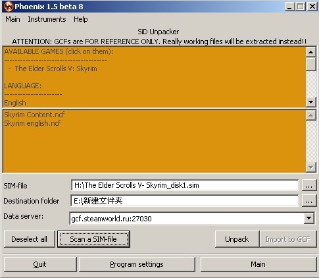Open the Main menu
This screenshot has width=319, height=278.
[x=12, y=19]
